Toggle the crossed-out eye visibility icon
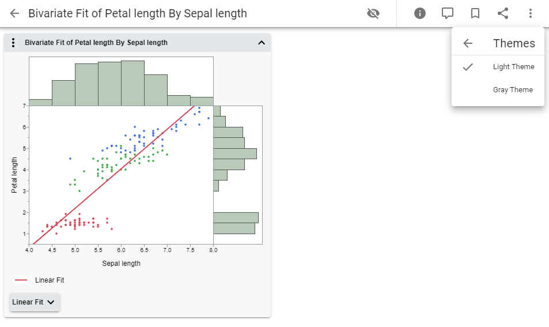 pyautogui.click(x=373, y=13)
